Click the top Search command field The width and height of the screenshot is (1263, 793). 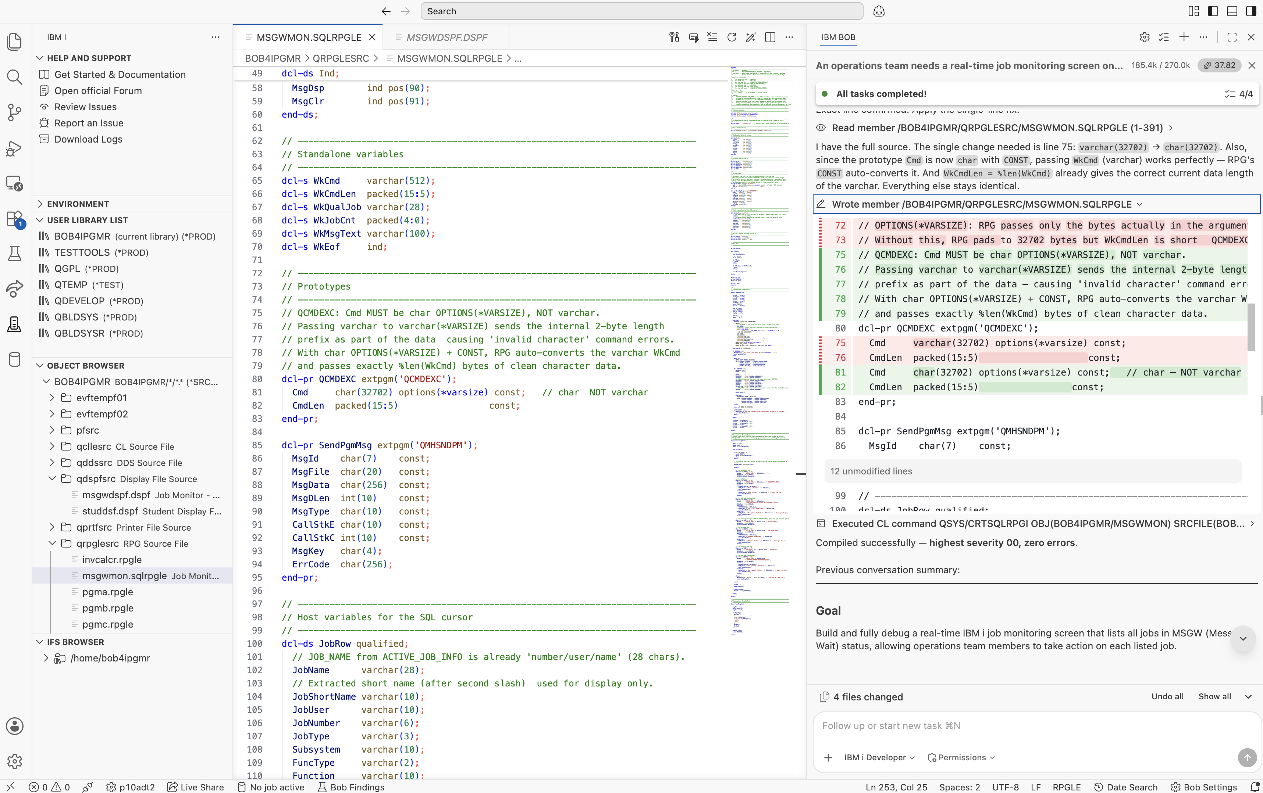tap(641, 11)
